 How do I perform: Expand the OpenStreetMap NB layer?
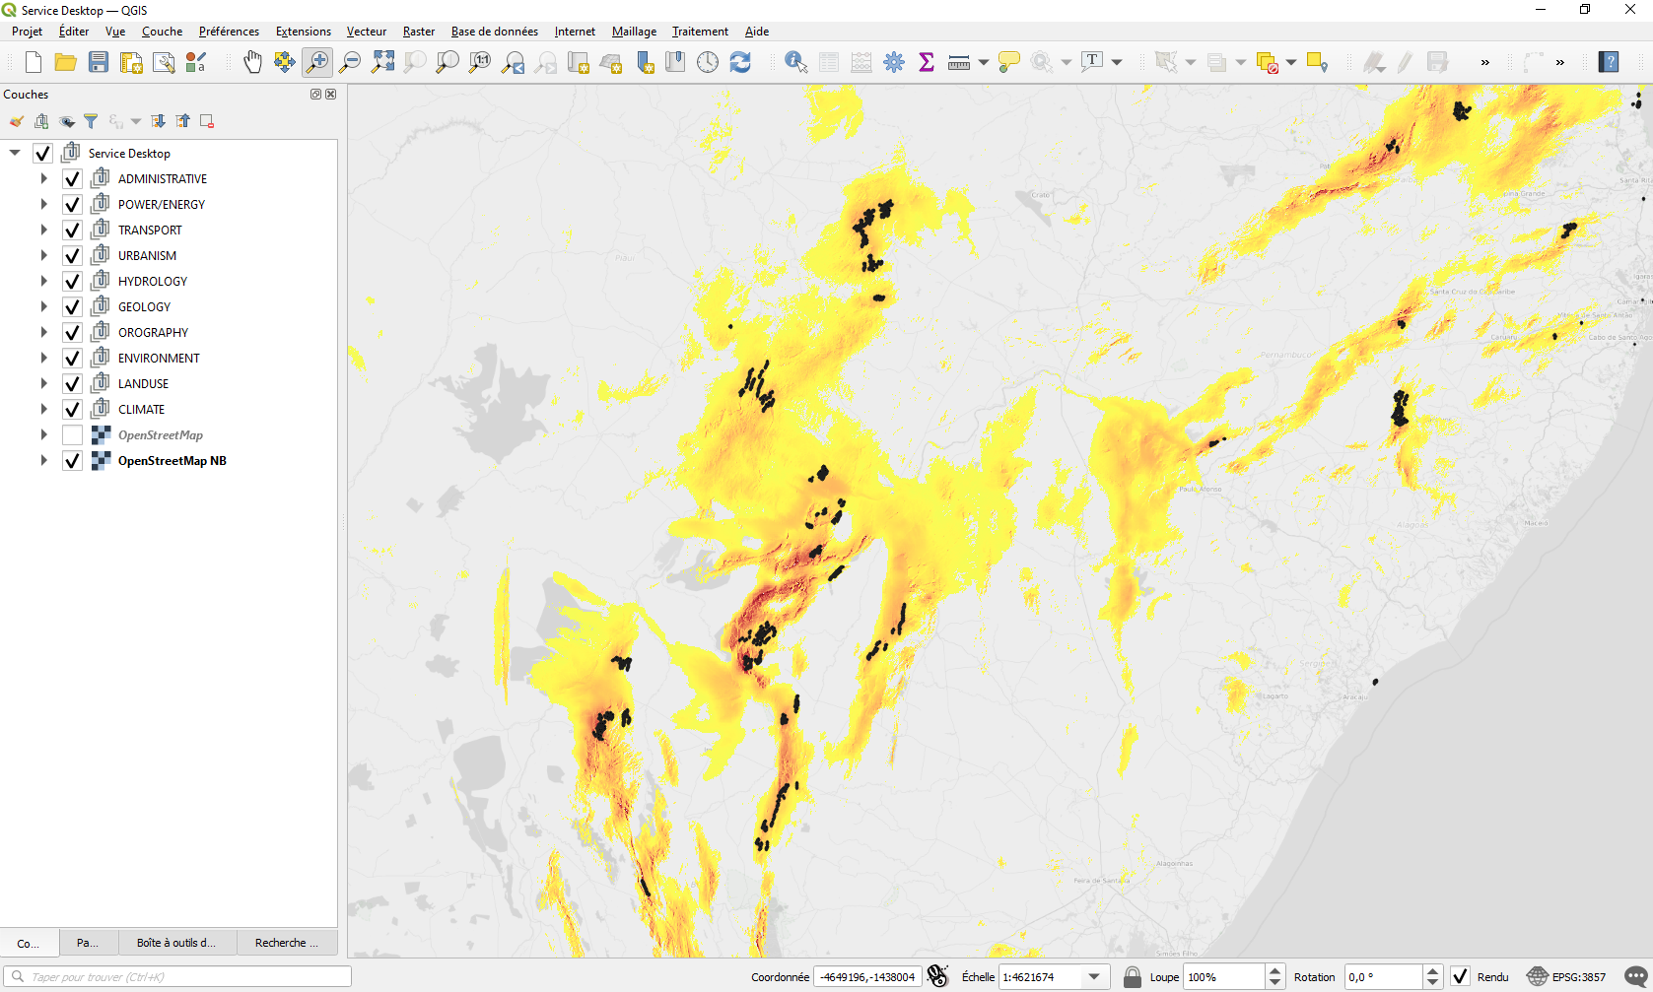point(43,461)
